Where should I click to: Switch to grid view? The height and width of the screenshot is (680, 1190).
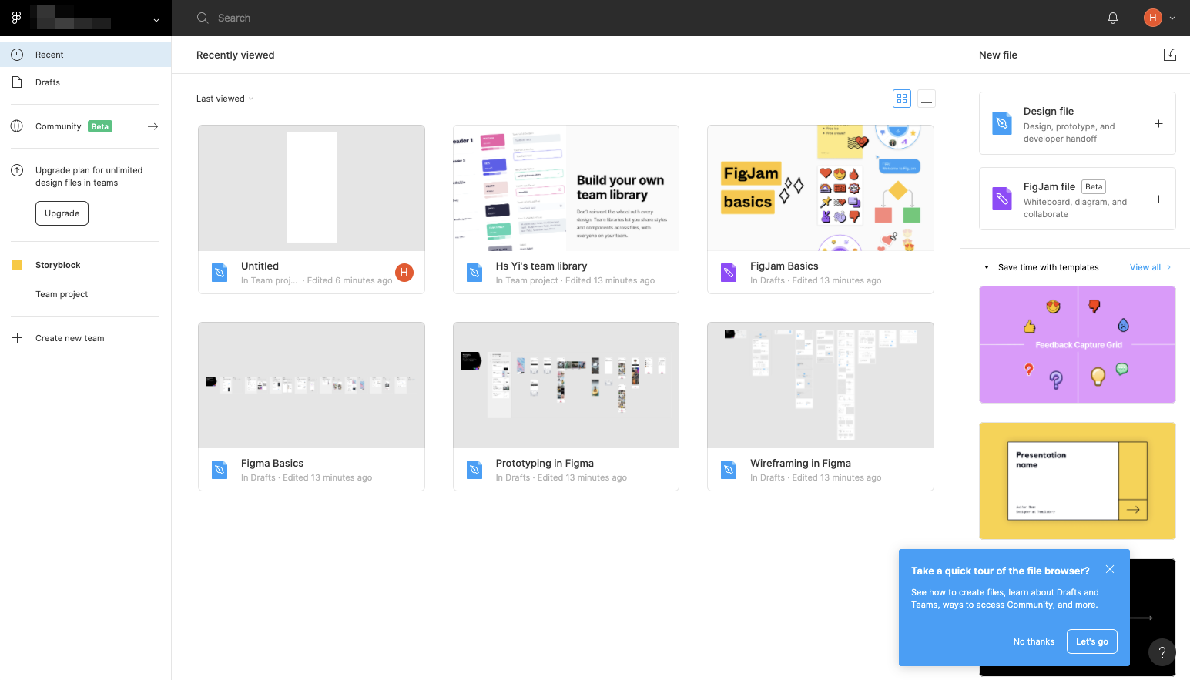(902, 99)
